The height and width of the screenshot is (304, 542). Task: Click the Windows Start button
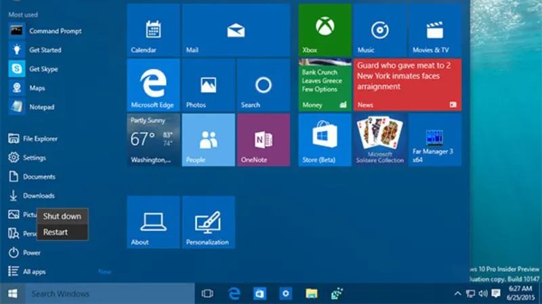12,294
